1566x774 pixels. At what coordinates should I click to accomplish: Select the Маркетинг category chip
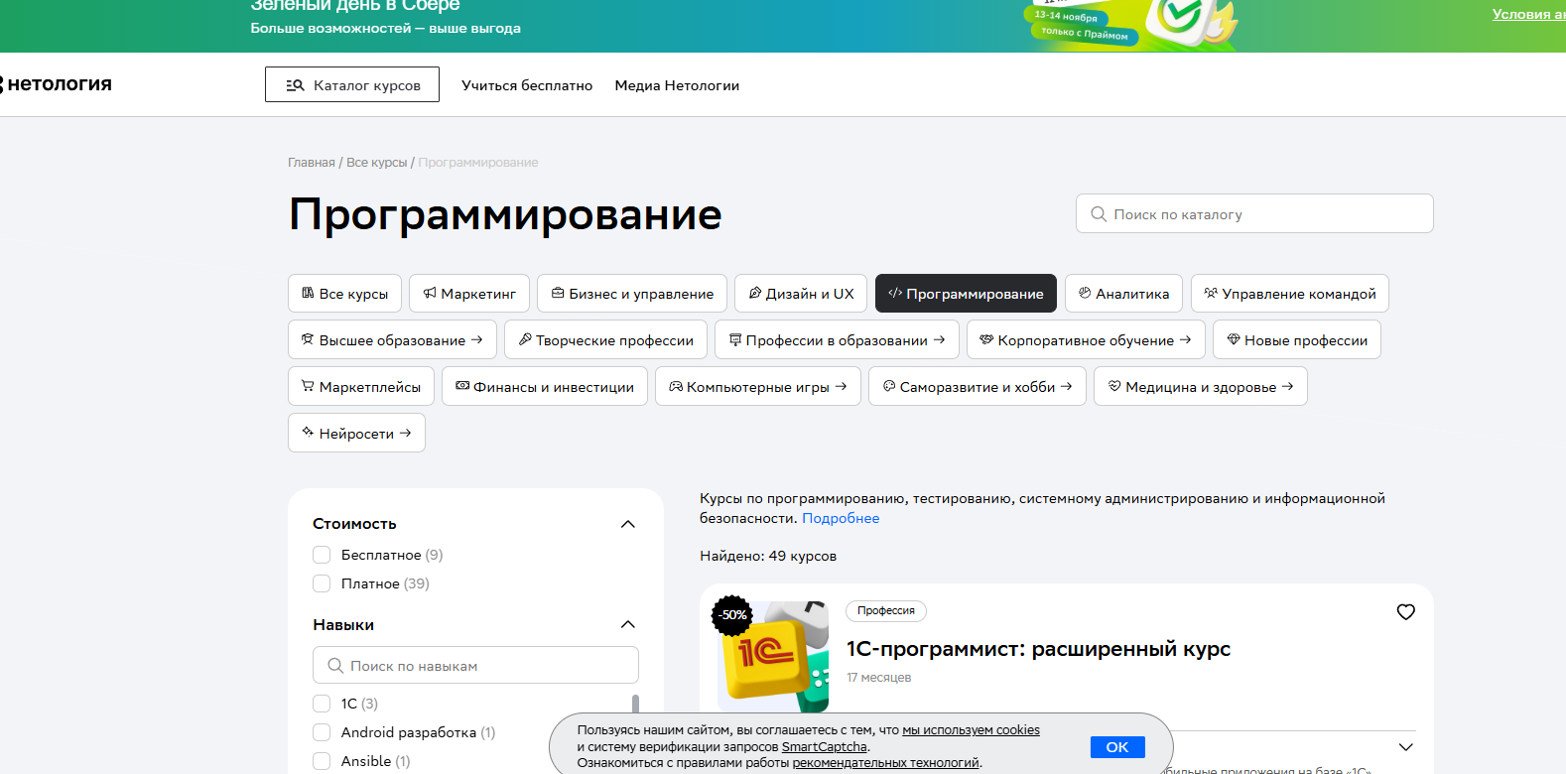469,294
